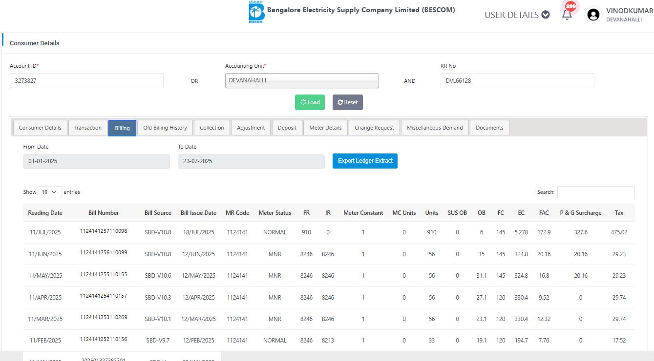654x361 pixels.
Task: Open notifications bell with 899 badge
Action: coord(567,15)
